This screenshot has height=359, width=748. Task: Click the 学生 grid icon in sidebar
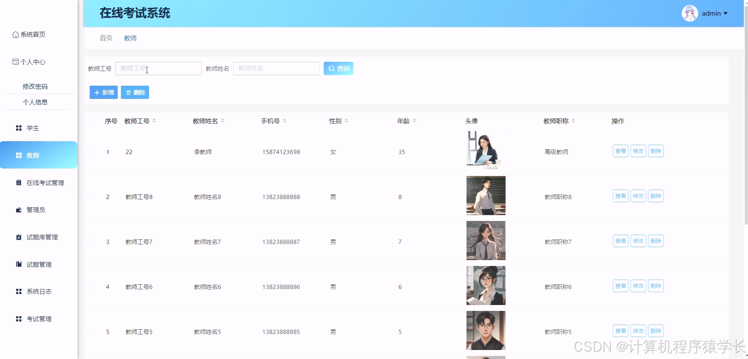18,128
